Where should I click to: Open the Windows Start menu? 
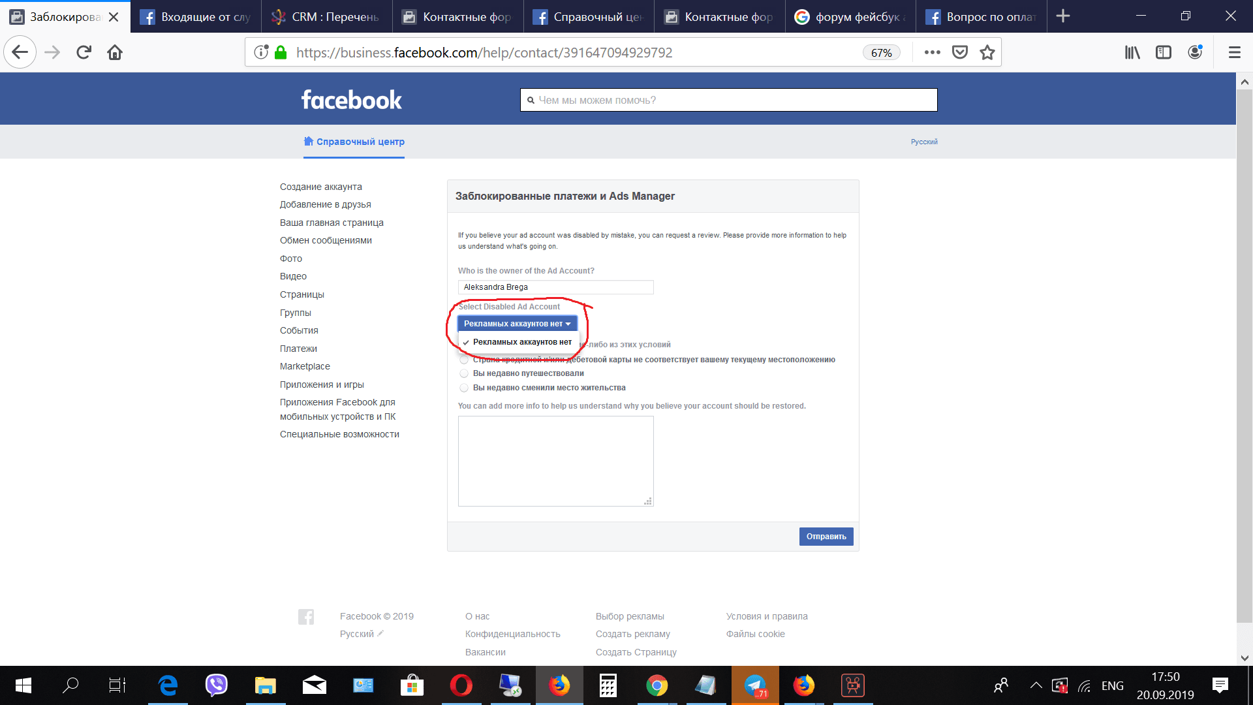[x=23, y=685]
